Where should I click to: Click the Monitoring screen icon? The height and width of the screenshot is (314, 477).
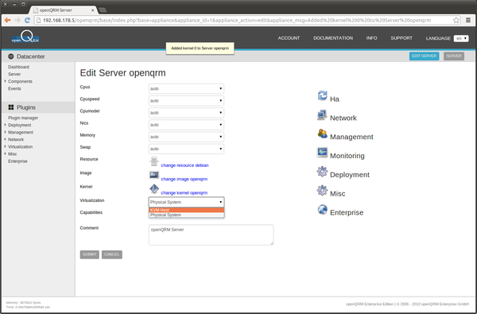click(322, 152)
